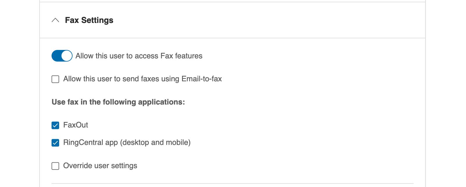The image size is (466, 187).
Task: Uncheck the RingCentral app checkbox
Action: pos(55,143)
